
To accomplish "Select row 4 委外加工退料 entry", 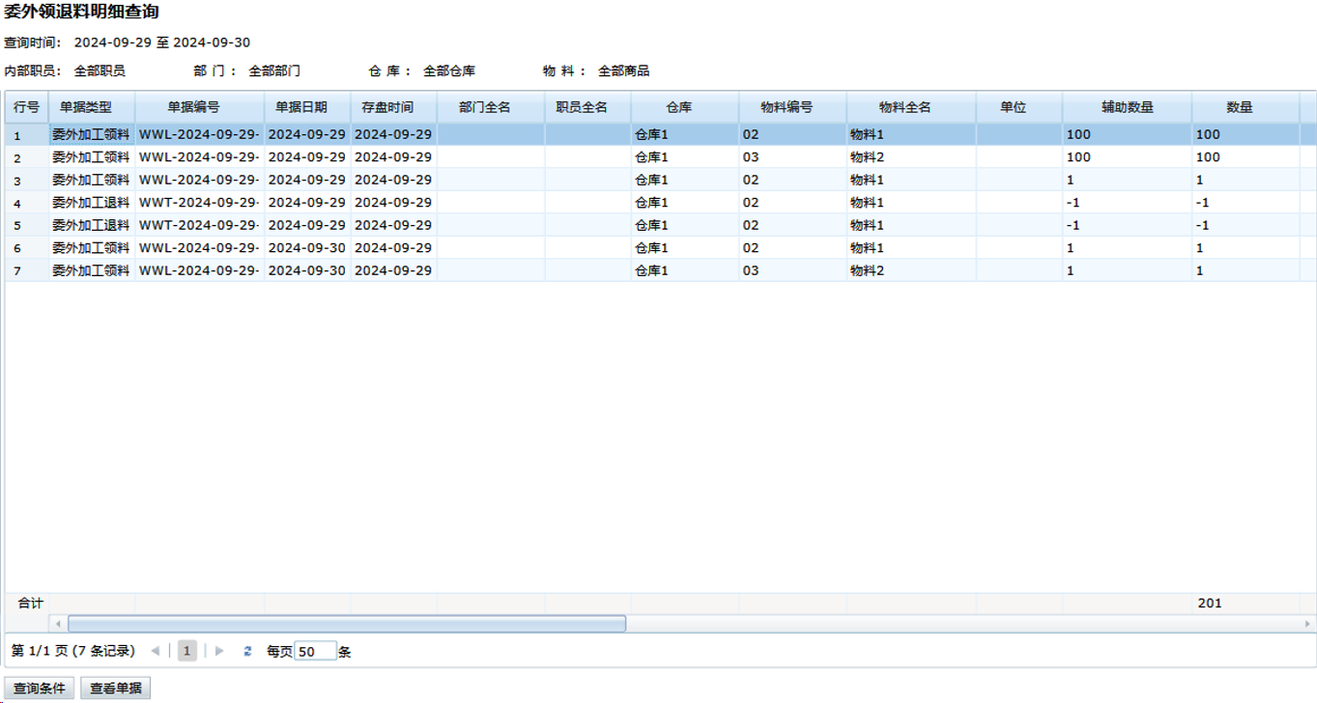I will click(x=91, y=203).
